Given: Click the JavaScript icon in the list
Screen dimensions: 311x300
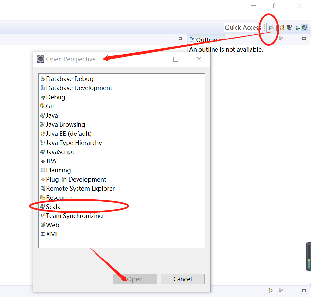Looking at the screenshot, I should 43,152.
